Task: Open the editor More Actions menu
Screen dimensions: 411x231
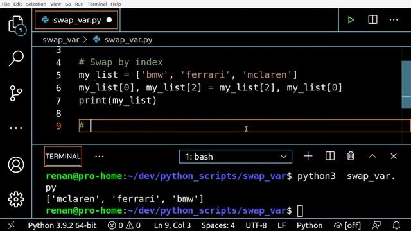Action: click(x=394, y=20)
